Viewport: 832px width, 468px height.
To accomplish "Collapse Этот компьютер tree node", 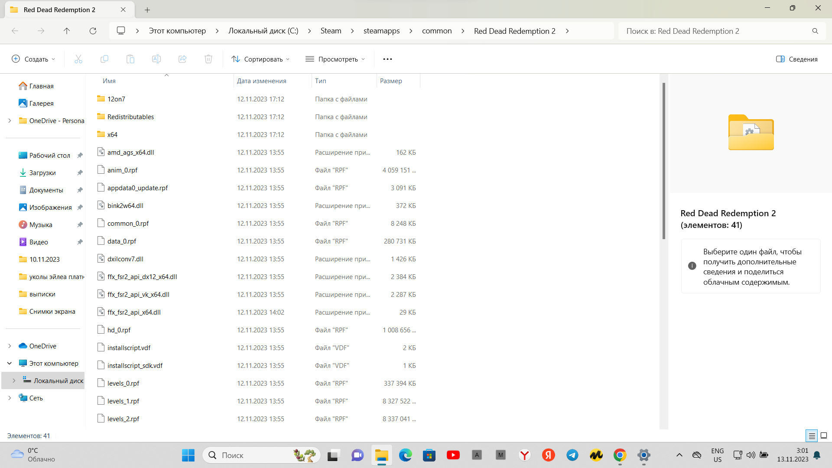I will (10, 363).
